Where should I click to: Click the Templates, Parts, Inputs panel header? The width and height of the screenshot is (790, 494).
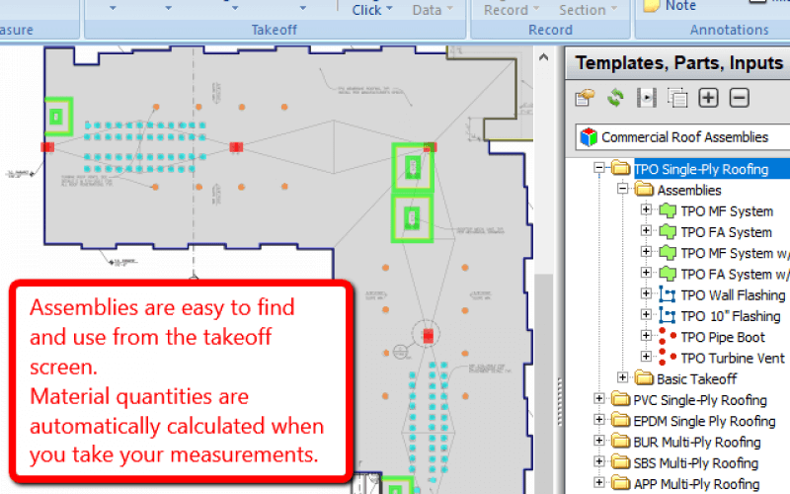pos(679,63)
